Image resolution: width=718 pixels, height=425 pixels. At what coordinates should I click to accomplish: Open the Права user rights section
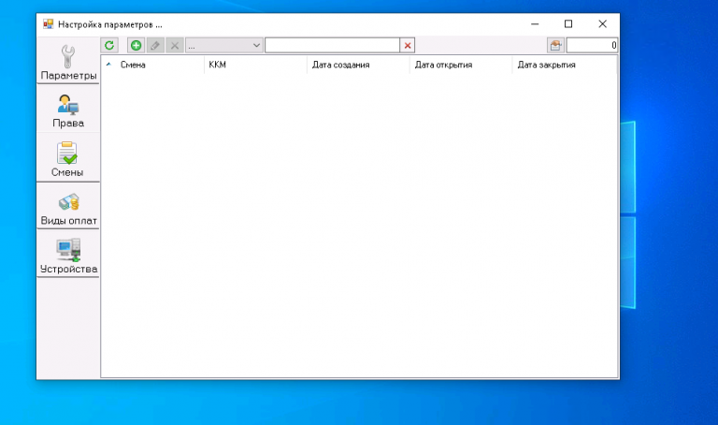point(68,110)
